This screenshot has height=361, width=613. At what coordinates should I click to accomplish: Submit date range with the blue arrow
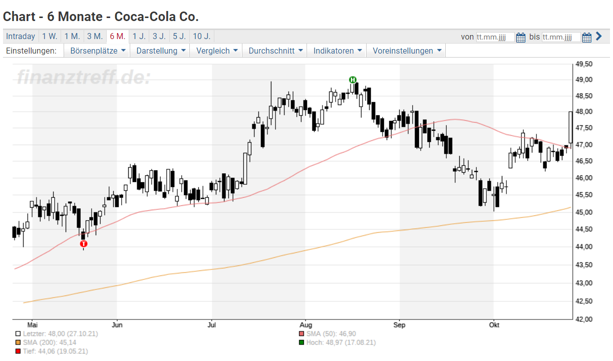598,36
